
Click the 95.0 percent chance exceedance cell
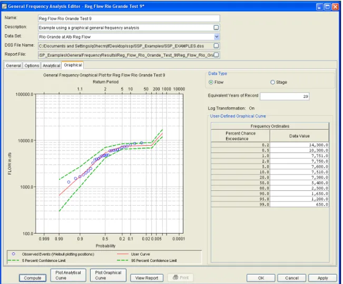(240, 199)
